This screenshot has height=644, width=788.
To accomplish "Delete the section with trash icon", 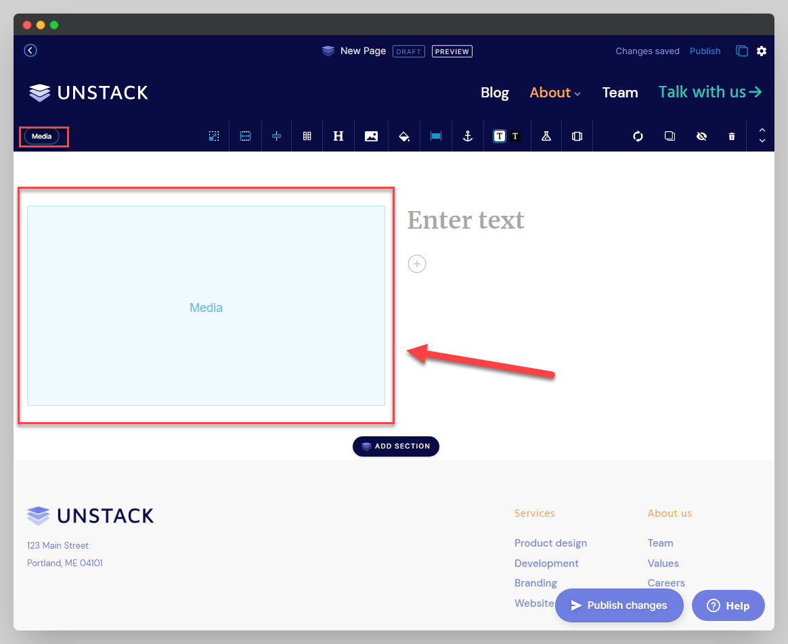I will pos(731,136).
